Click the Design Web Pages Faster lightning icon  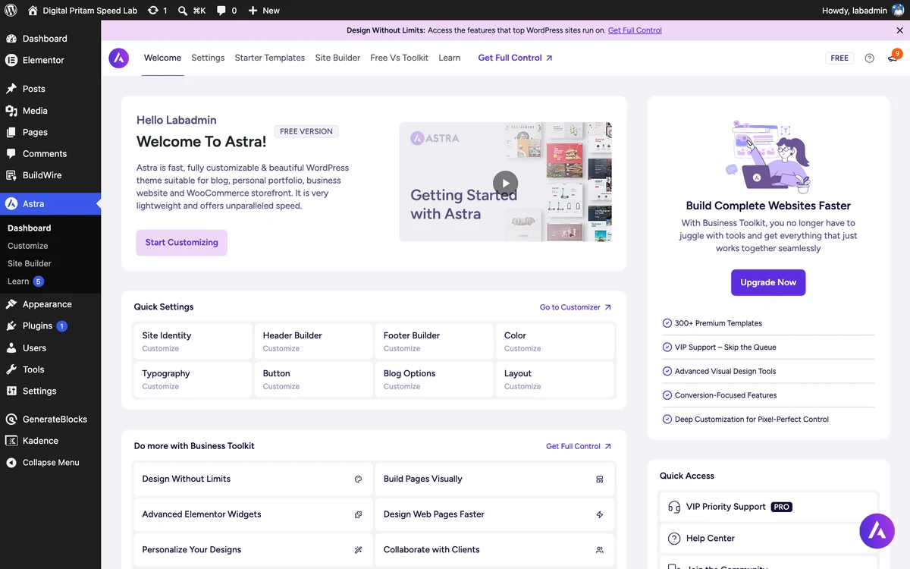[x=600, y=514]
